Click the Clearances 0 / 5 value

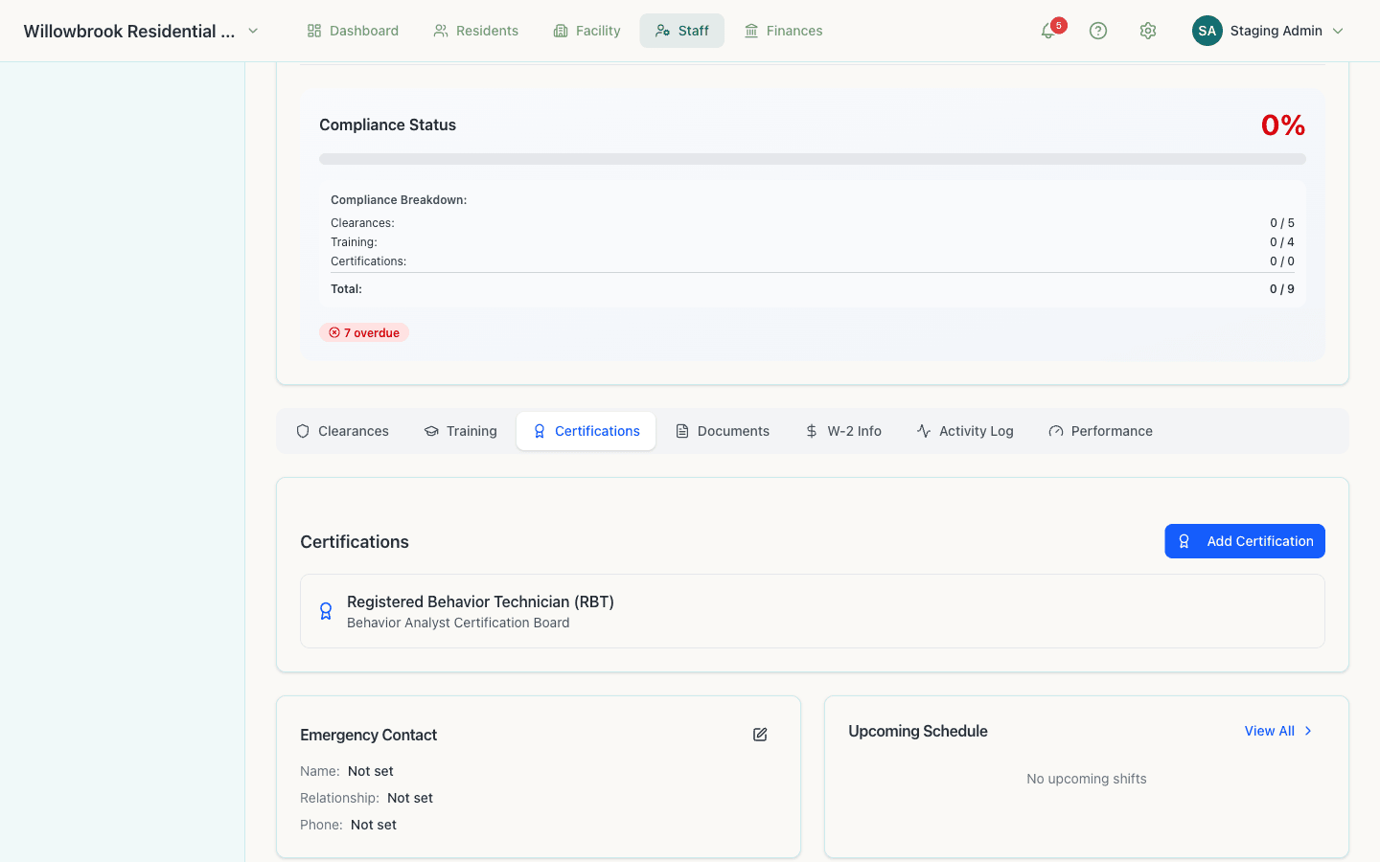tap(1282, 223)
